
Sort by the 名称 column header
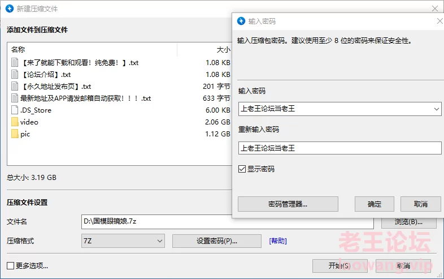[18, 50]
